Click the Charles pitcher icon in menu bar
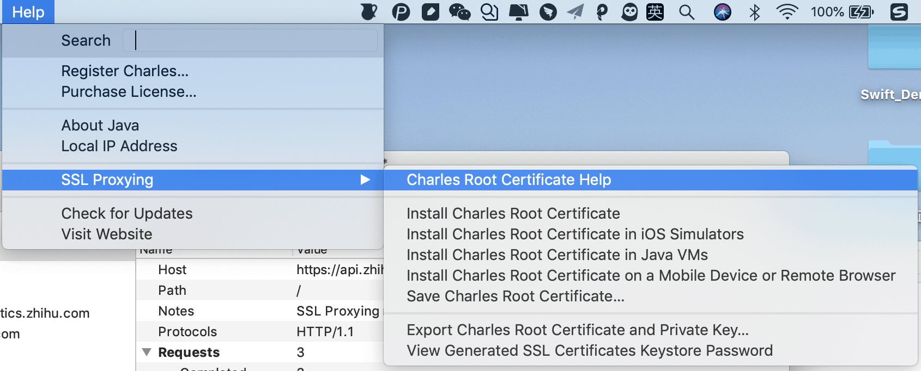921x371 pixels. coord(369,11)
